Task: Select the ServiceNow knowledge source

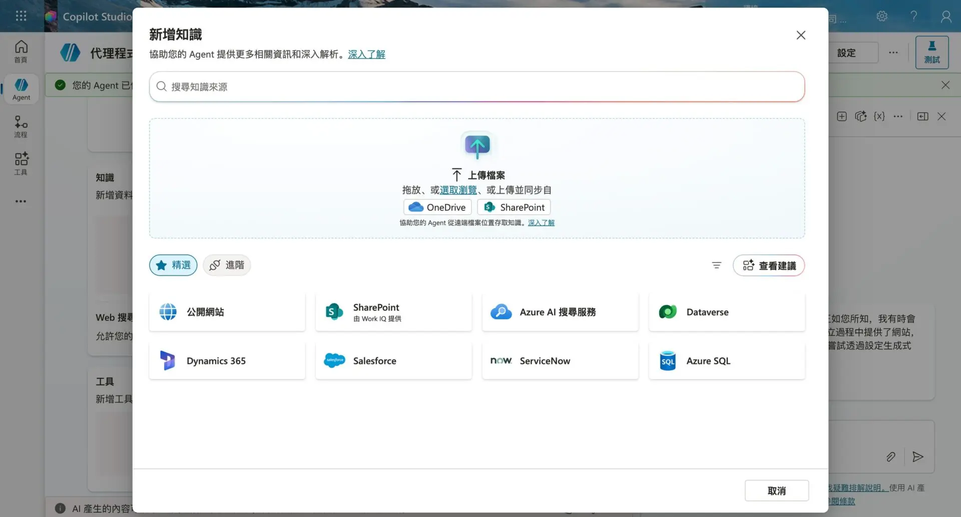Action: coord(561,360)
